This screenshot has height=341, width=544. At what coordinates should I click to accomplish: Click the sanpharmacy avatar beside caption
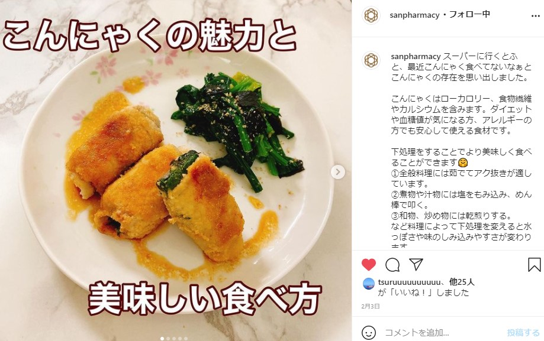[x=371, y=60]
